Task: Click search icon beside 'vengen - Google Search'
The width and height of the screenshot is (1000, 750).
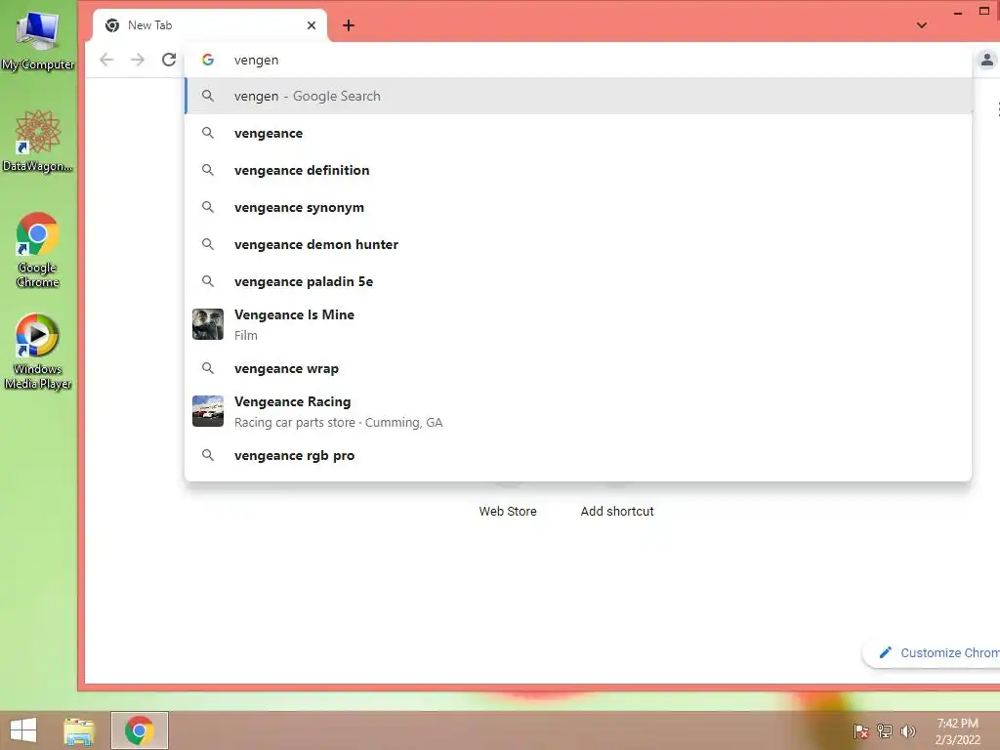Action: [x=208, y=97]
